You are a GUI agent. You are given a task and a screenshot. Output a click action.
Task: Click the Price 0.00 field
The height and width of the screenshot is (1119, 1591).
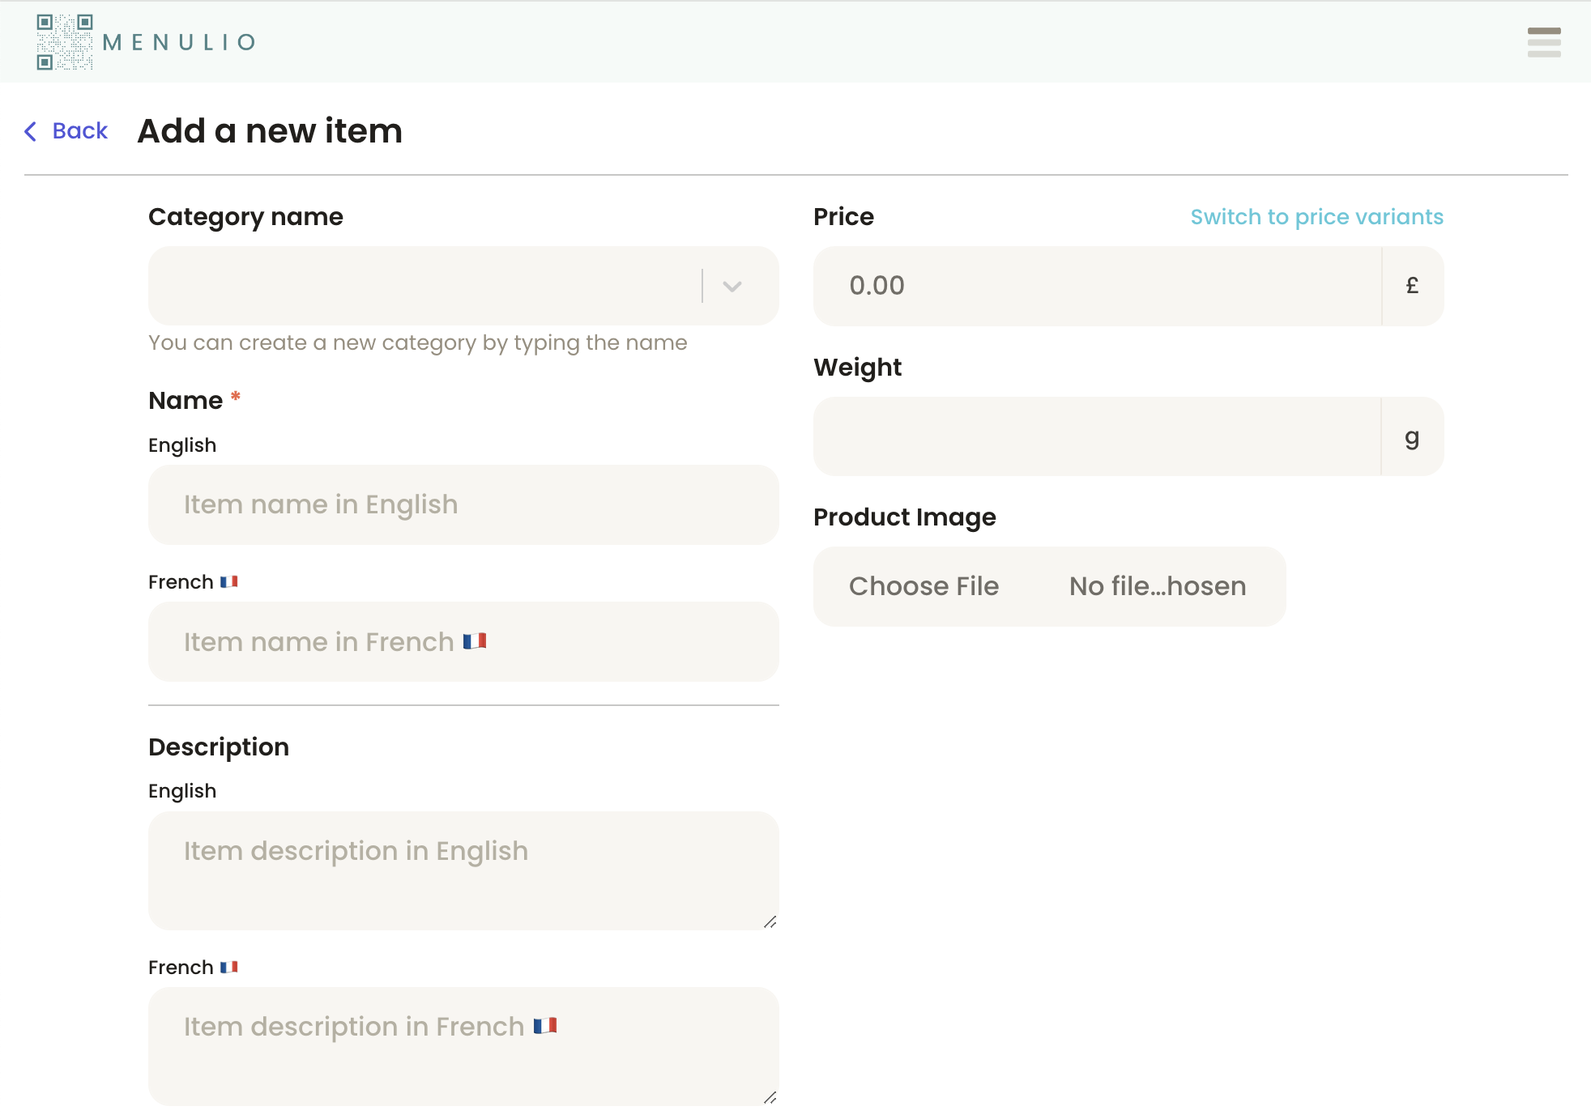click(x=1097, y=286)
